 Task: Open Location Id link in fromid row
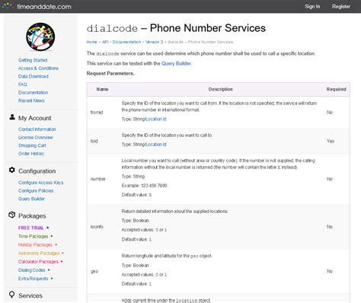[156, 119]
